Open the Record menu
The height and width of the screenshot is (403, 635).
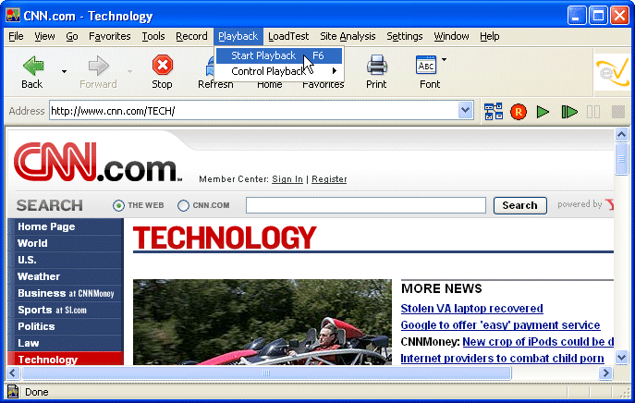point(191,36)
